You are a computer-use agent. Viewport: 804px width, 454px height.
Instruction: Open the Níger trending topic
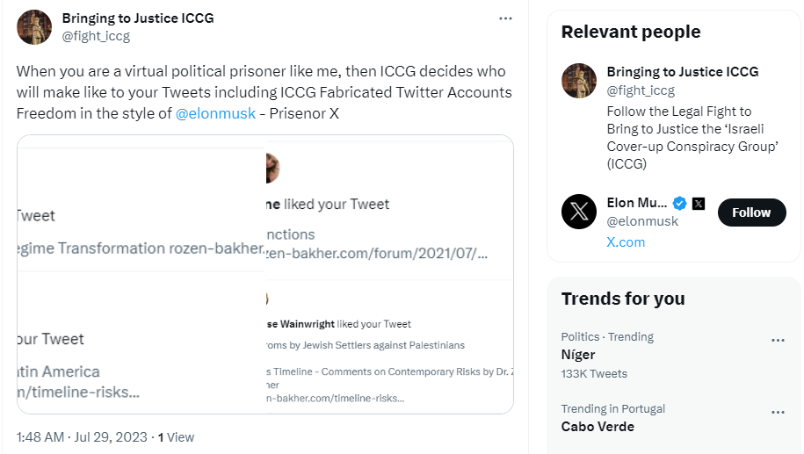point(578,355)
